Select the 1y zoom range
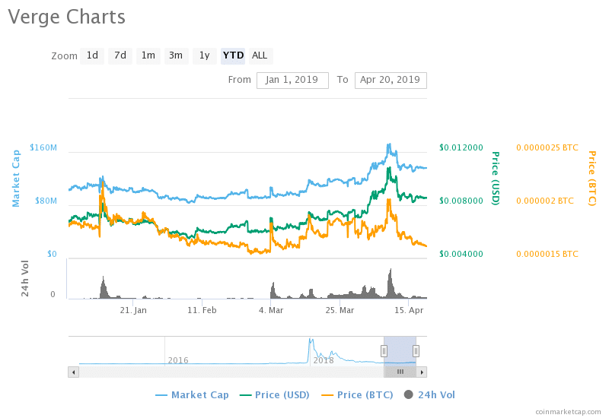Viewport: 609px width, 418px height. (x=204, y=55)
